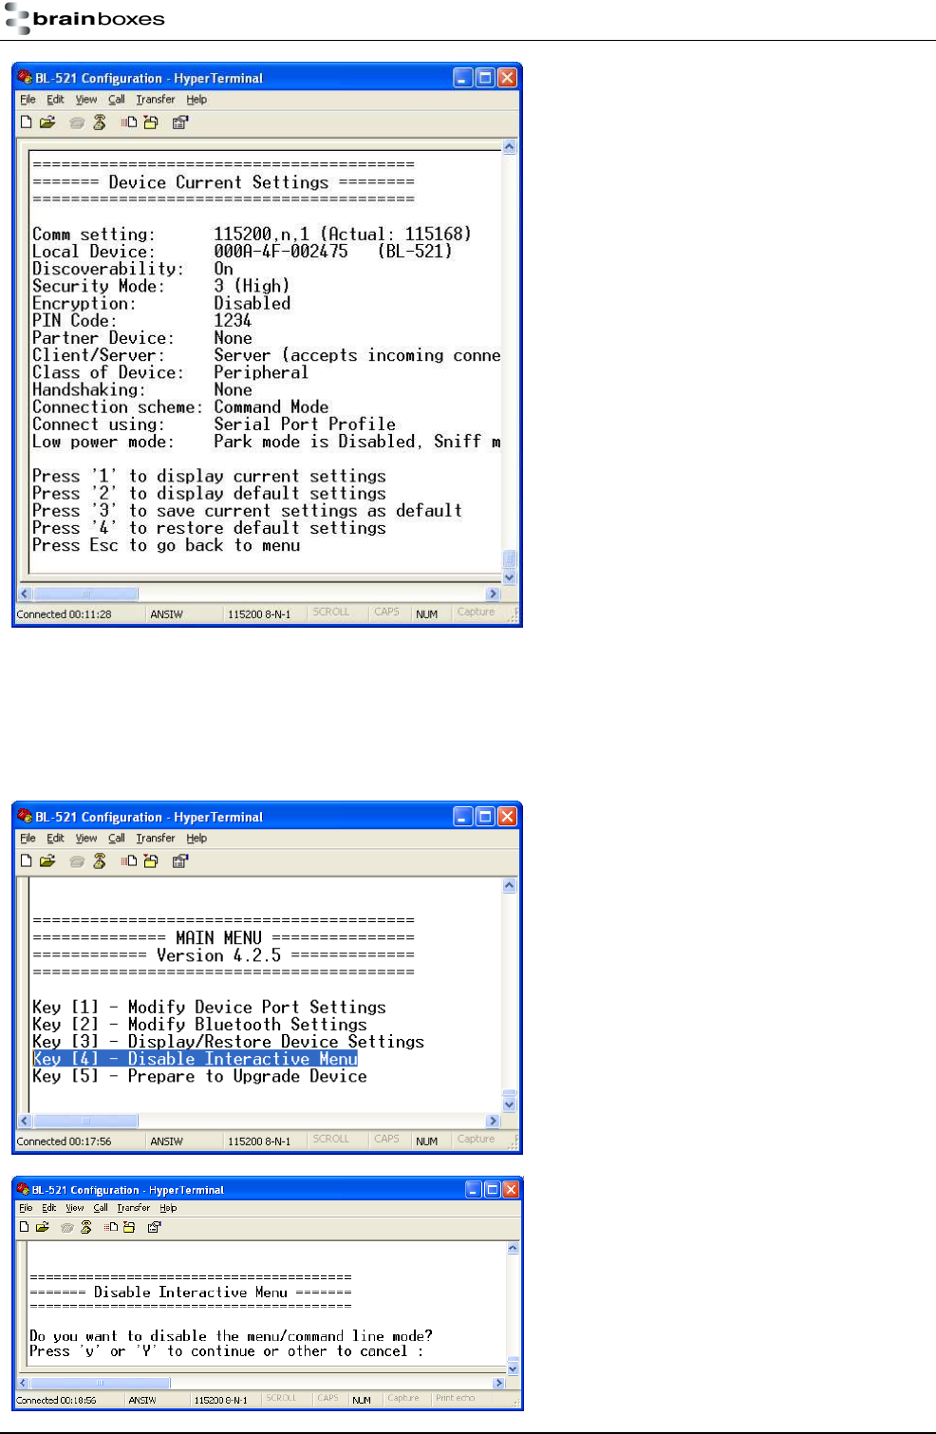Screen dimensions: 936x1434
Task: Click New icon in MAIN MENU window toolbar
Action: (27, 861)
